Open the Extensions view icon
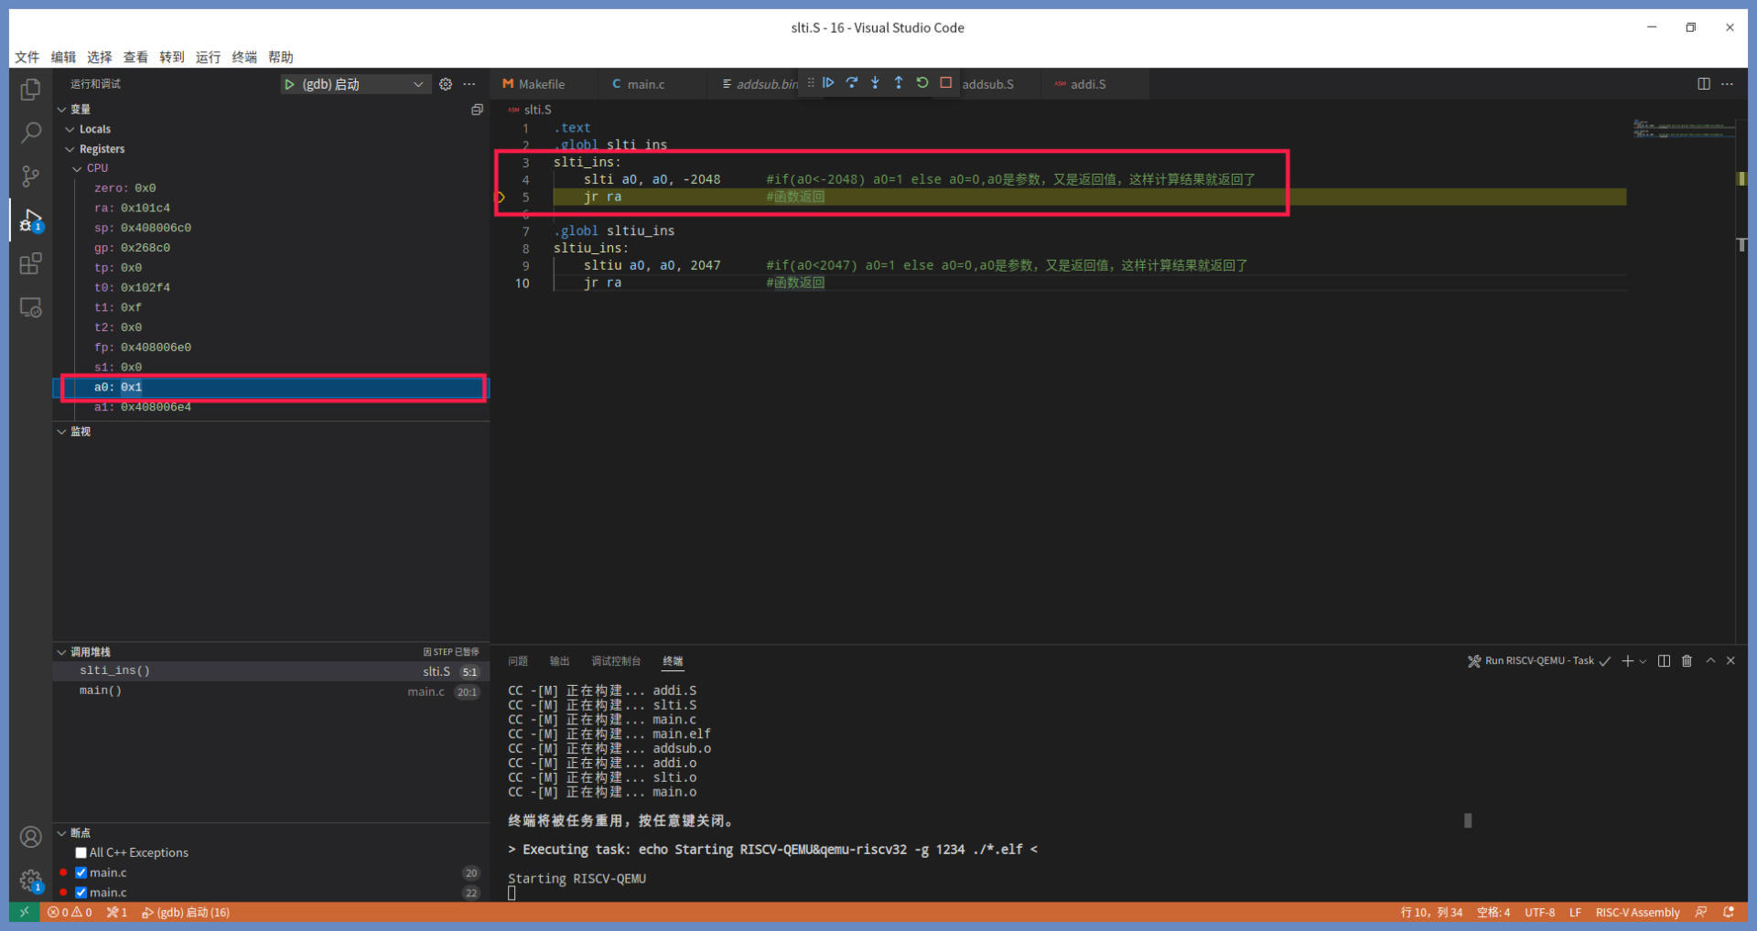Image resolution: width=1757 pixels, height=931 pixels. point(30,264)
